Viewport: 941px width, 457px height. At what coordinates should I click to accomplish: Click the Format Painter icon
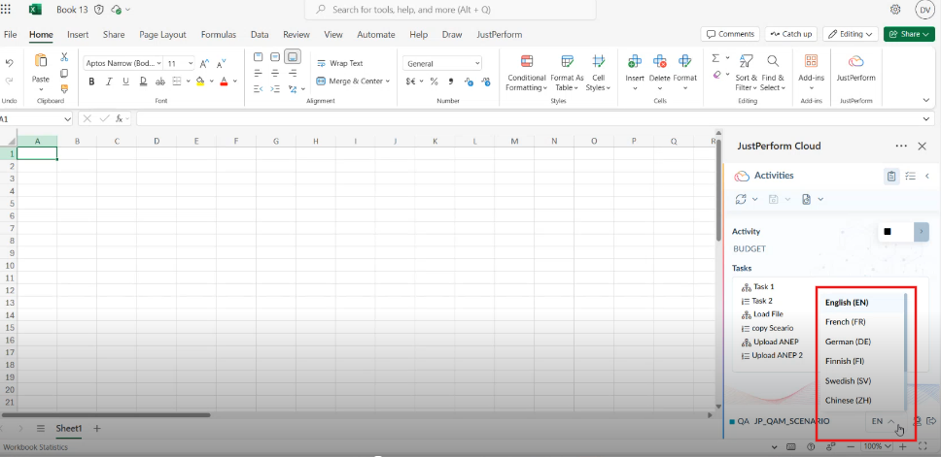[64, 88]
